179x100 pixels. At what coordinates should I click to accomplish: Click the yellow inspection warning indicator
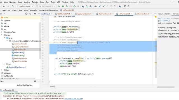tap(156, 17)
